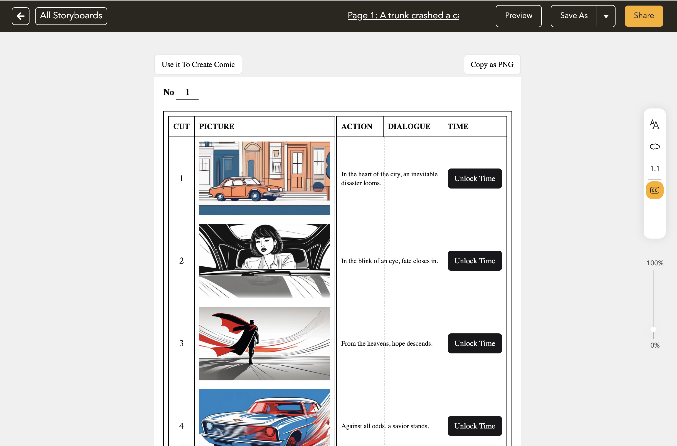Unlock Time for cut 3

pyautogui.click(x=475, y=343)
